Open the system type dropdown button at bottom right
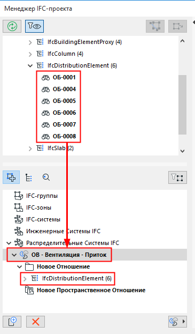 (x=177, y=322)
